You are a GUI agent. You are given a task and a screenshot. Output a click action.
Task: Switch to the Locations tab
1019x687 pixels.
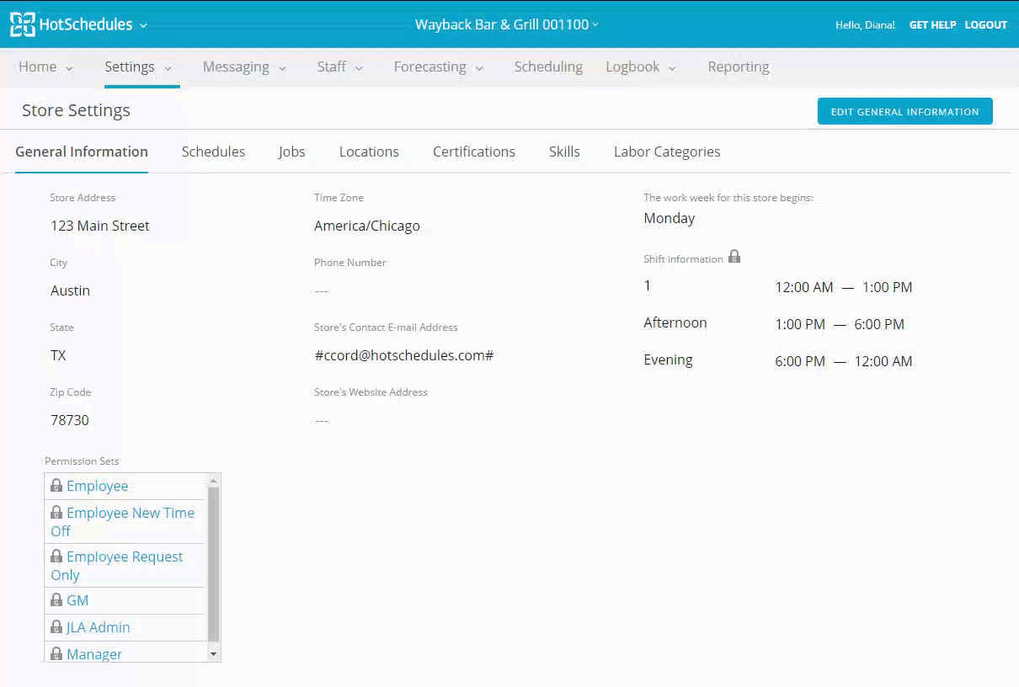[369, 152]
